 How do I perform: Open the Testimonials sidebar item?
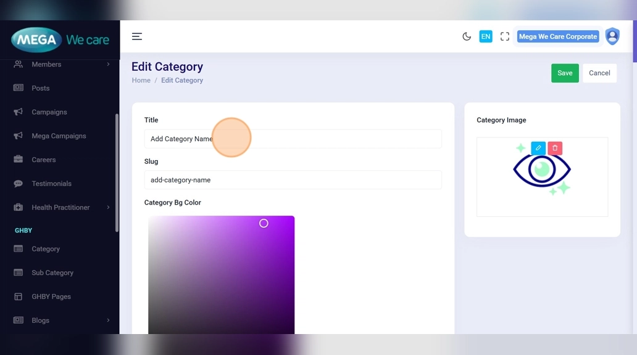[x=51, y=184]
